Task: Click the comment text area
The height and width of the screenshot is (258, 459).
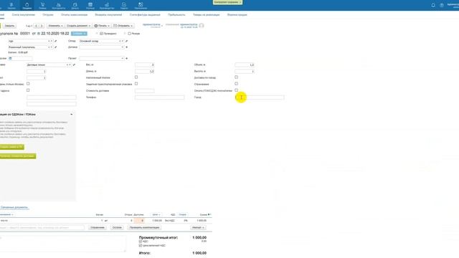Action: (x=62, y=244)
